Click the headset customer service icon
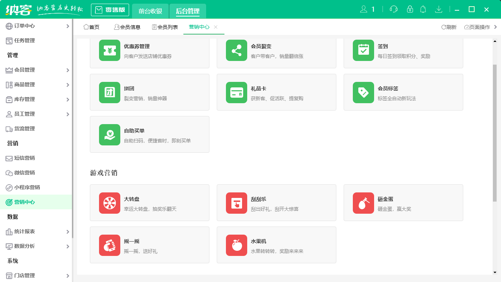501x282 pixels. [x=393, y=9]
